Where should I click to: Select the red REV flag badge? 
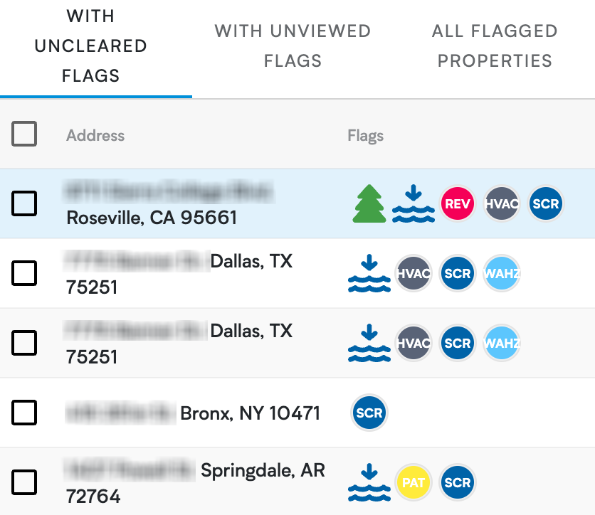(458, 203)
